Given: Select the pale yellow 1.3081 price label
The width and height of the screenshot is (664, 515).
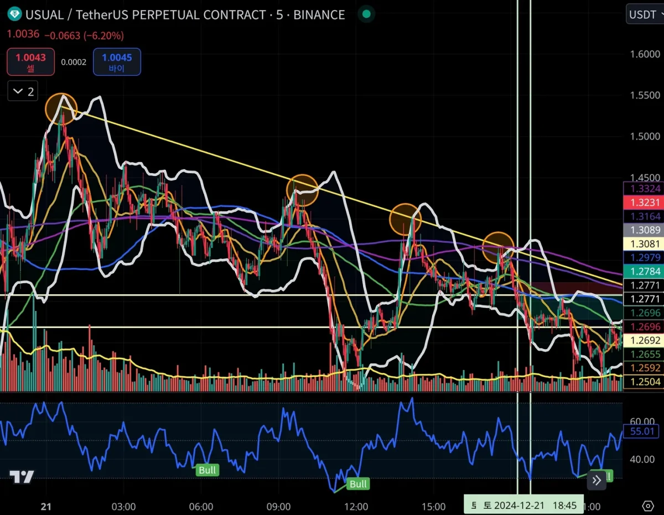Looking at the screenshot, I should [644, 243].
